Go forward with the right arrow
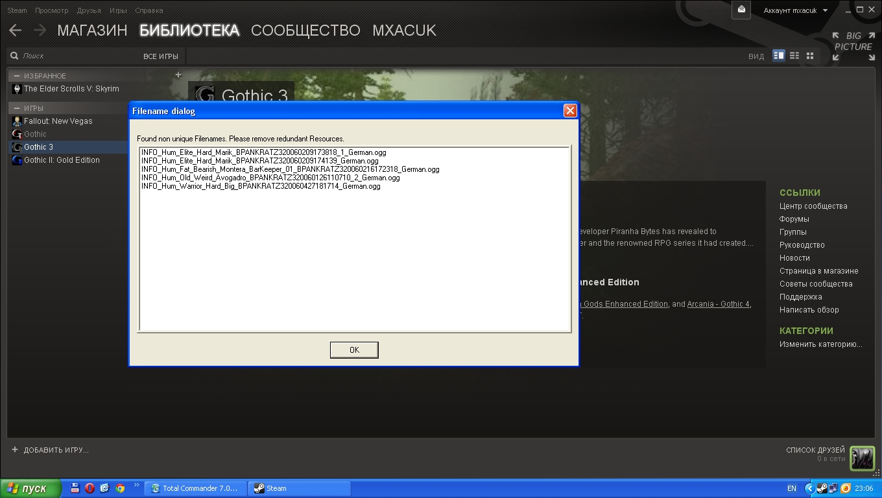The image size is (882, 498). (40, 30)
